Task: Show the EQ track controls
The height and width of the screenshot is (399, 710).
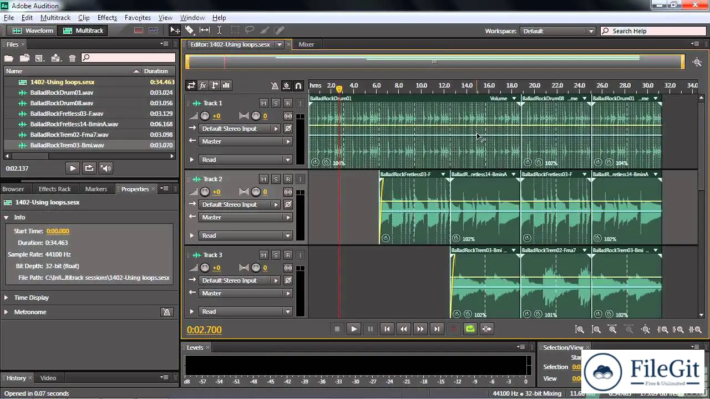Action: click(x=226, y=85)
